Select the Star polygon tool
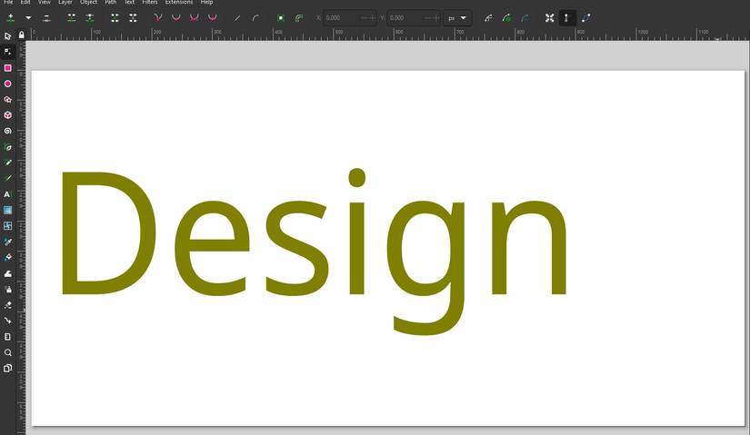 (7, 99)
